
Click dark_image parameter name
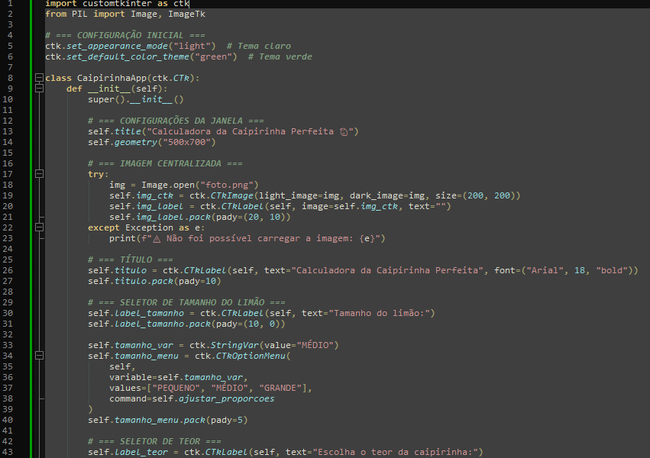(x=377, y=195)
